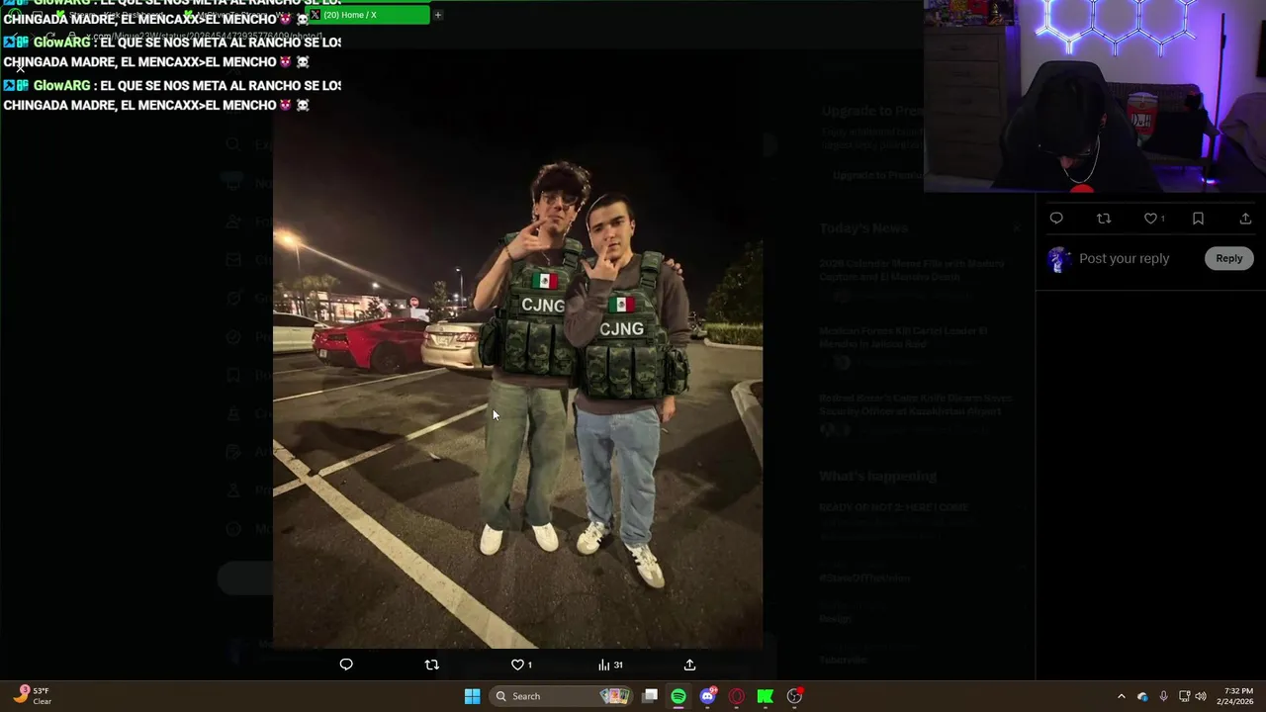
Task: Open Opera browser from the taskbar
Action: [736, 696]
